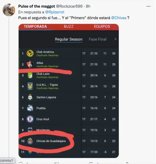
Task: Select the Regular Season sub-tab
Action: (69, 39)
